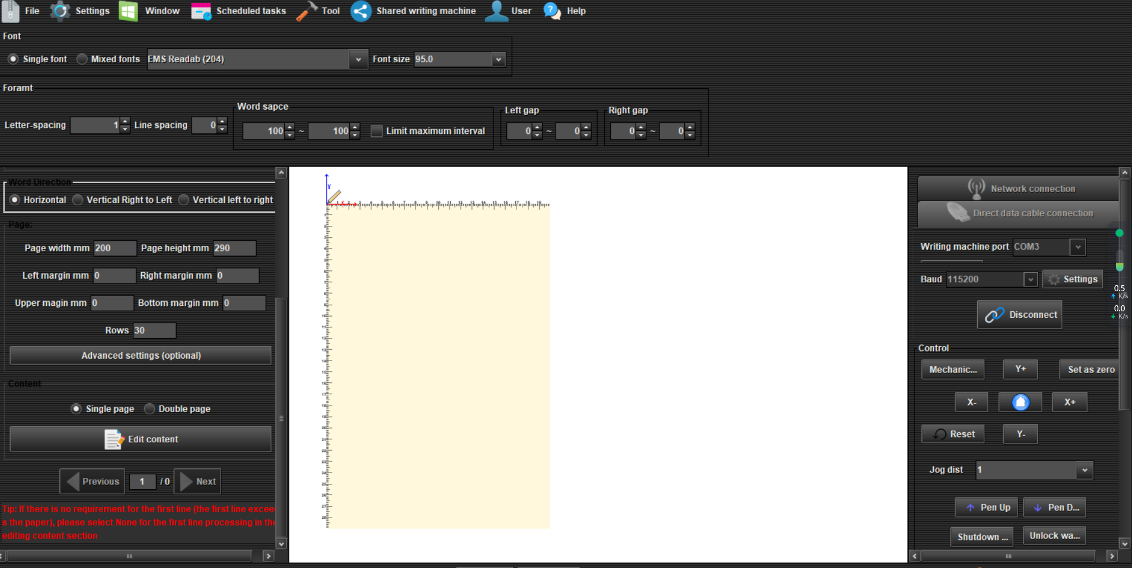Open the Baud rate dropdown
The image size is (1132, 568).
click(x=1030, y=279)
